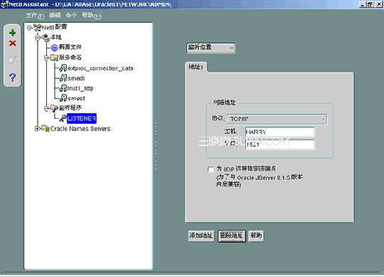Collapse the 监听程序 tree node
384x277 pixels.
(x=46, y=108)
